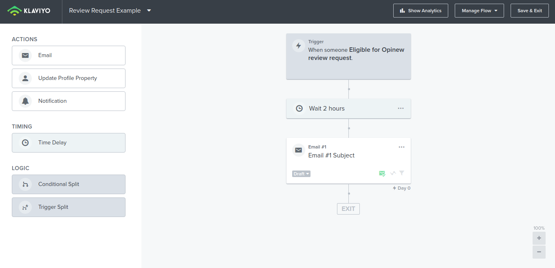The width and height of the screenshot is (555, 268).
Task: Open the Draft status dropdown on Email #1
Action: tap(301, 173)
